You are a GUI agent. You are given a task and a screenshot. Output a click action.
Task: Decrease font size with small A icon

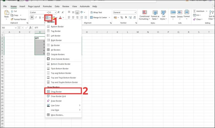pyautogui.click(x=63, y=12)
